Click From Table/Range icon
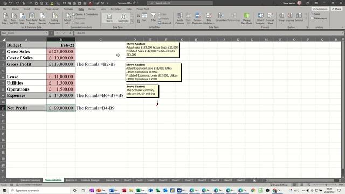 (x=32, y=18)
